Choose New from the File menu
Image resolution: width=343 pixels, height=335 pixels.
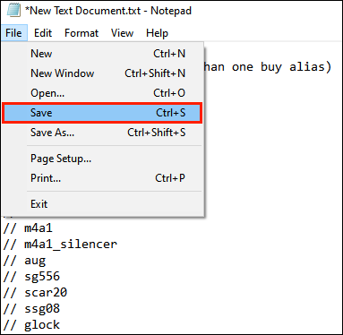click(x=103, y=54)
